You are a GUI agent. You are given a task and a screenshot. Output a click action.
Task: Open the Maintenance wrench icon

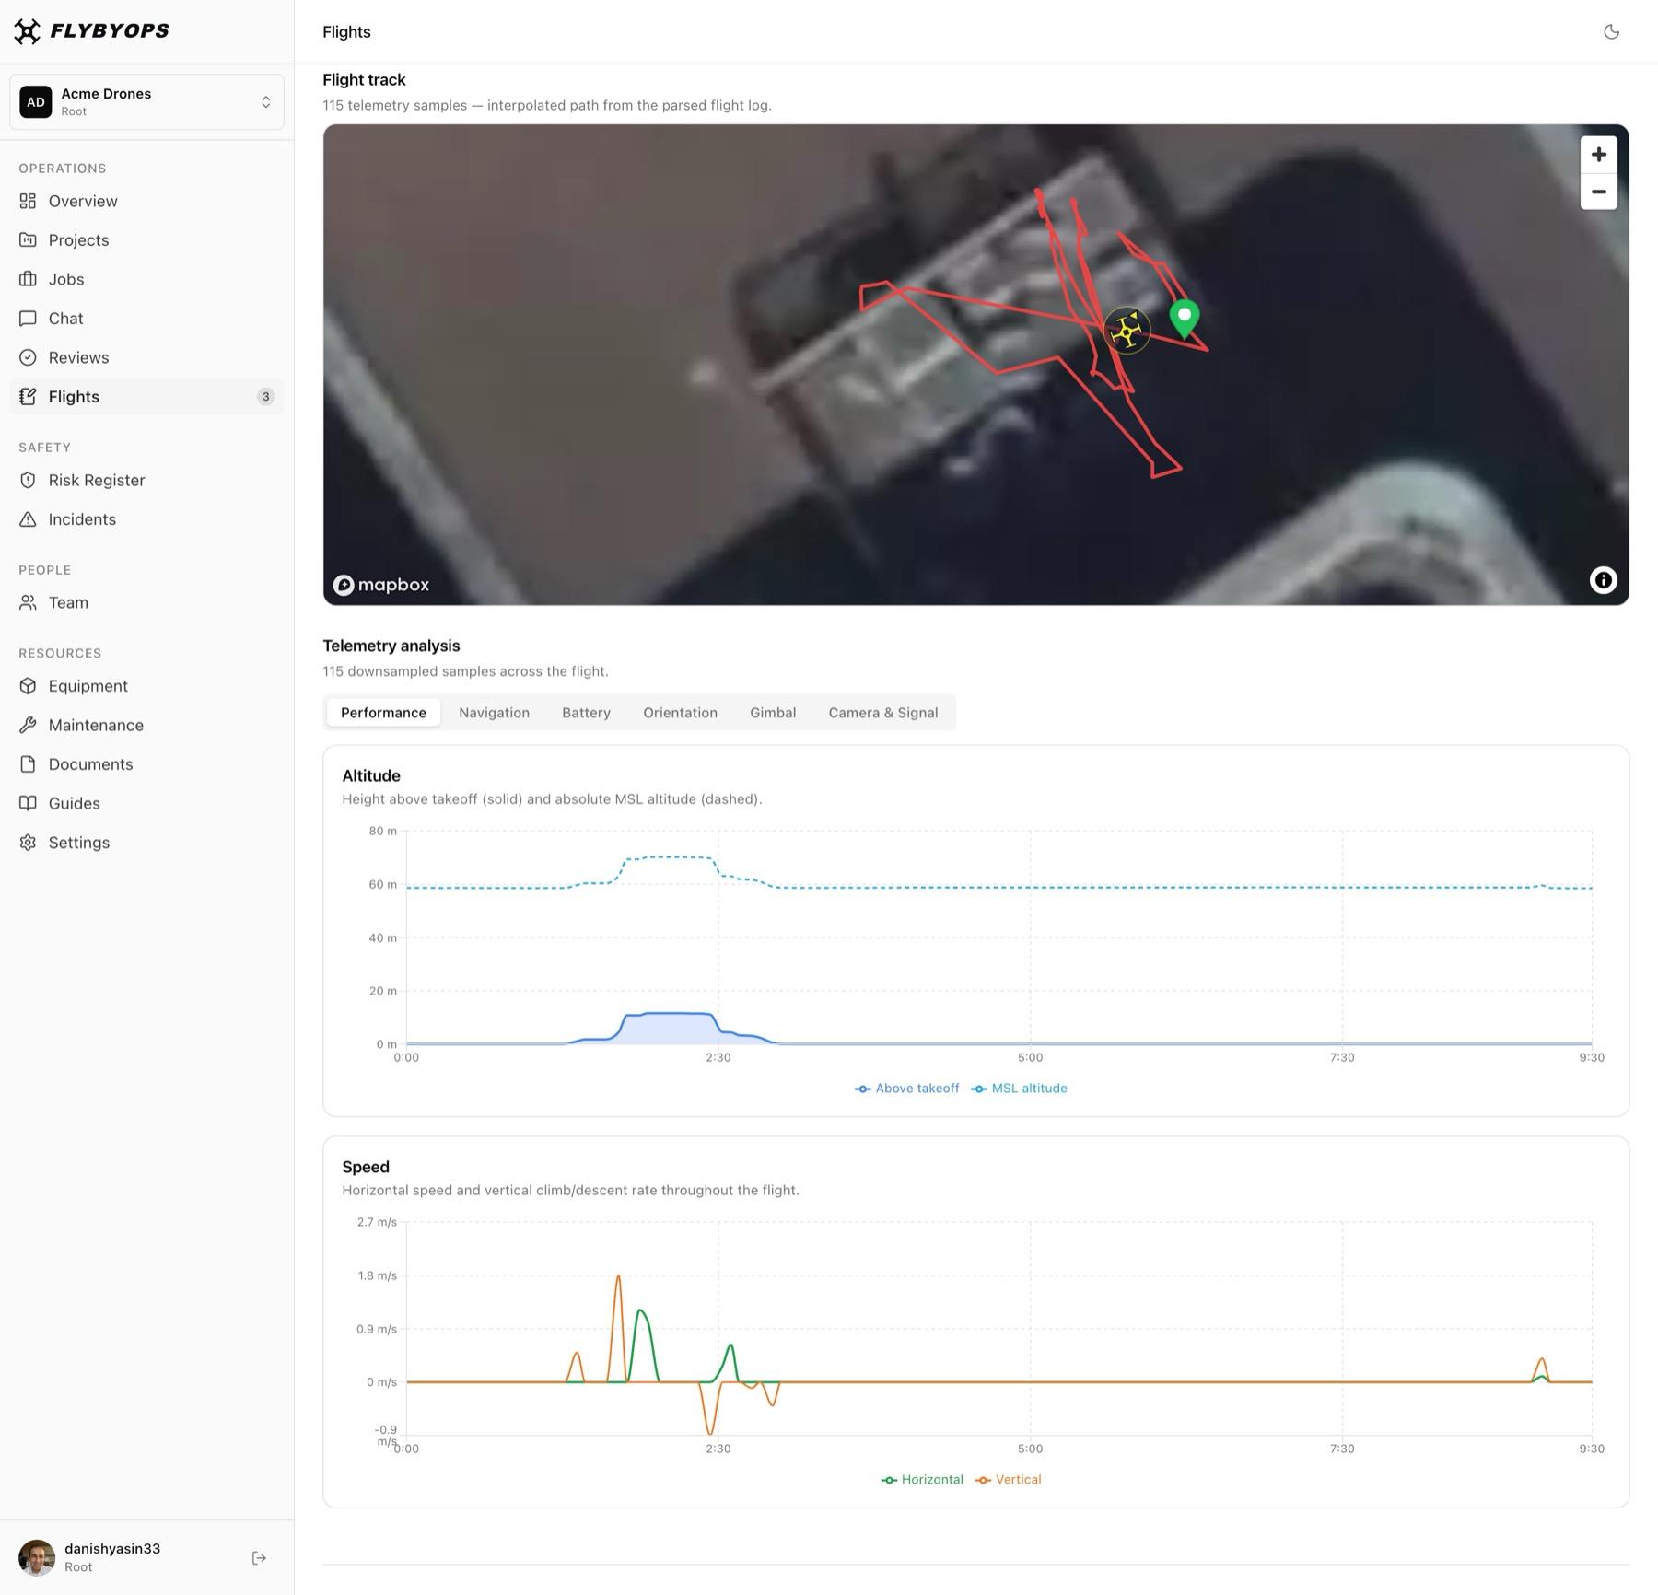[29, 726]
